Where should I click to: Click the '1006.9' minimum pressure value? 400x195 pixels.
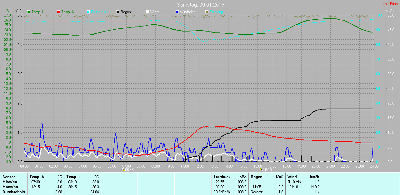241,182
